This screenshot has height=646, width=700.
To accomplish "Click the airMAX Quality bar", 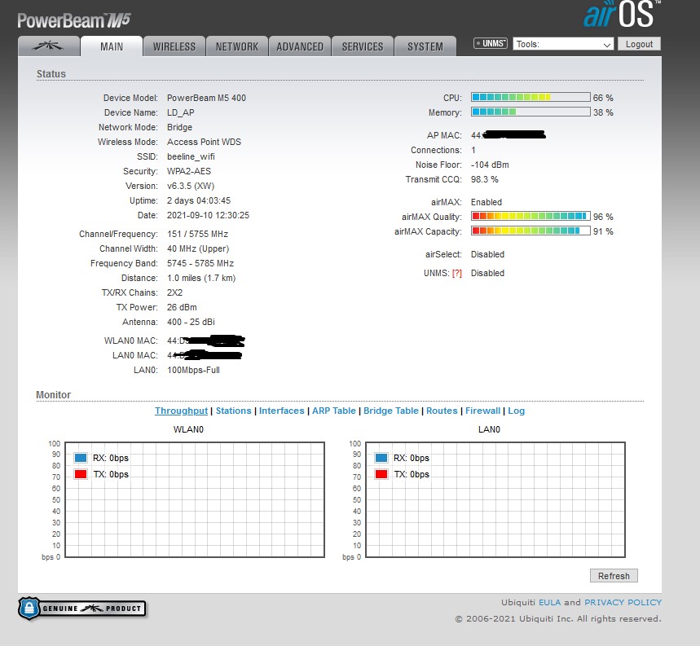I will pos(531,217).
